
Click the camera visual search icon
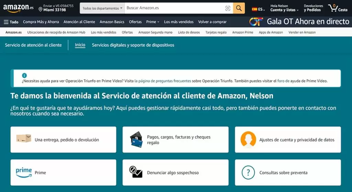tap(228, 8)
